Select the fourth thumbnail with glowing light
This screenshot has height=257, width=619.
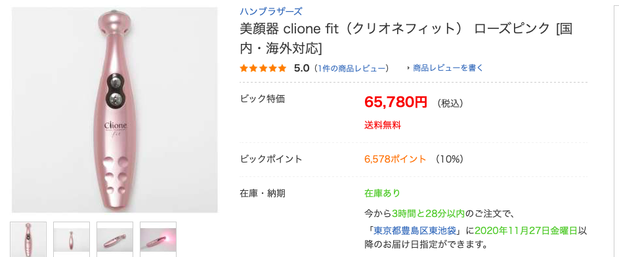(x=158, y=239)
